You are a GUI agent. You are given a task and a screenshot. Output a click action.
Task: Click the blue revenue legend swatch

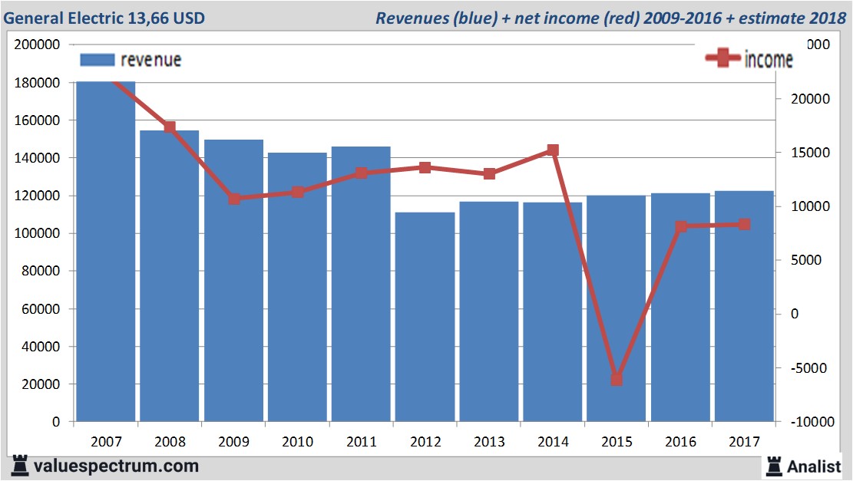pos(97,60)
